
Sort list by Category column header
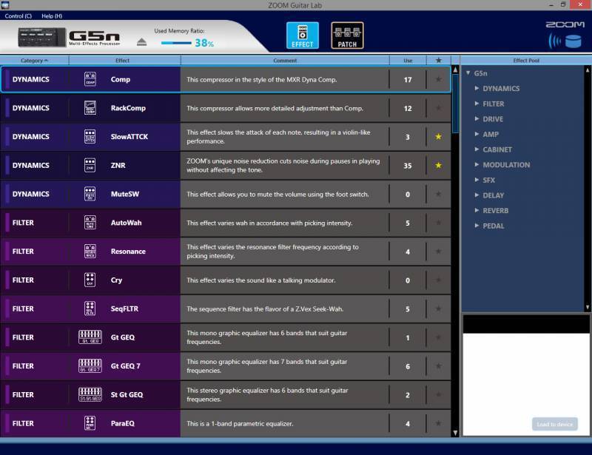pyautogui.click(x=34, y=61)
